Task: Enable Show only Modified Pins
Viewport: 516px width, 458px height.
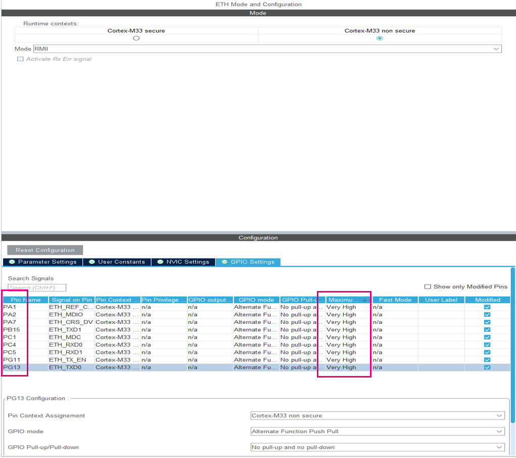Action: [428, 286]
